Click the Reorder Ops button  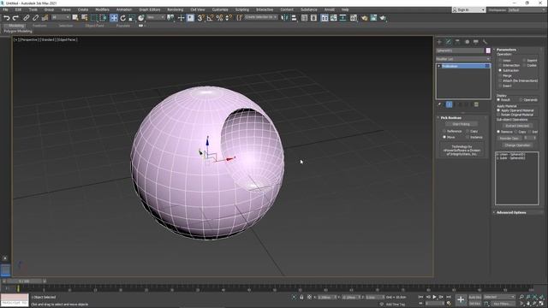[x=509, y=139]
